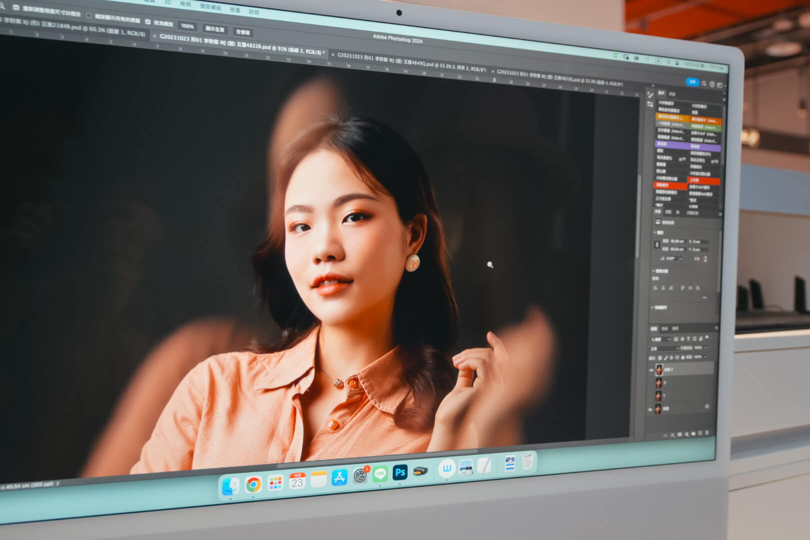Image resolution: width=810 pixels, height=540 pixels.
Task: Open the 3D menu in the menu bar
Action: point(167,2)
